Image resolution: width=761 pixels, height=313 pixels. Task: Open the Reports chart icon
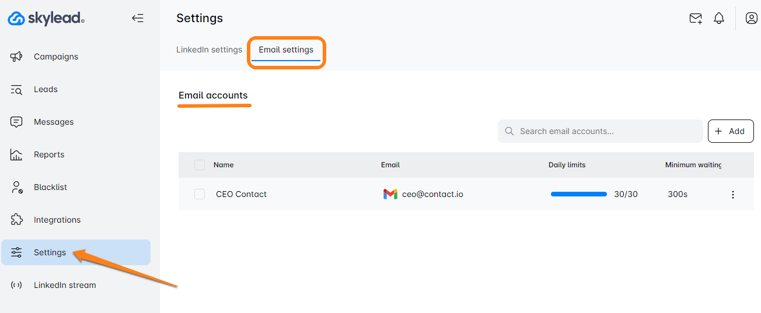click(16, 154)
